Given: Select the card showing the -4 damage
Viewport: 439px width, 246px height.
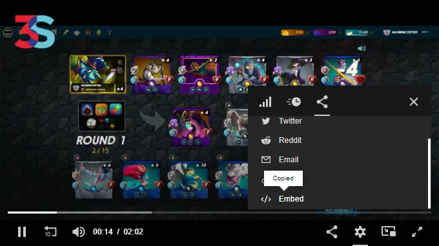Looking at the screenshot, I should 343,71.
